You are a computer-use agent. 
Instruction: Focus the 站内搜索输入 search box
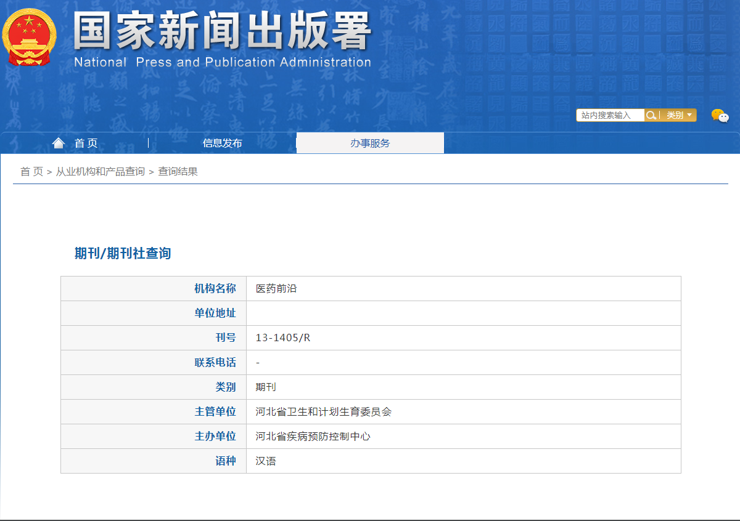610,115
